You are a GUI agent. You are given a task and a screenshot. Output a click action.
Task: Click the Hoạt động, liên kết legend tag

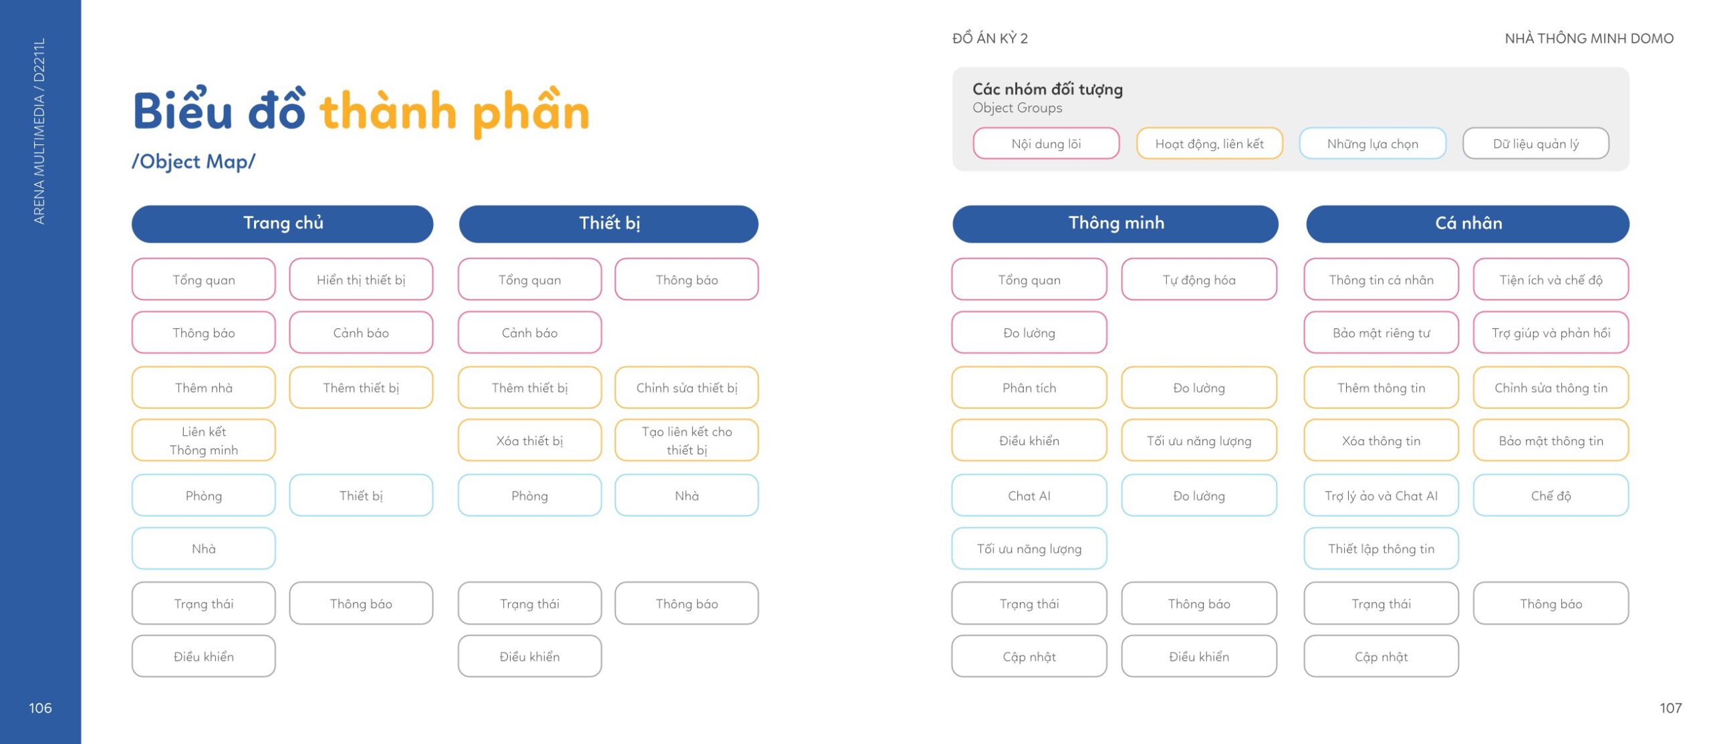[x=1209, y=143]
